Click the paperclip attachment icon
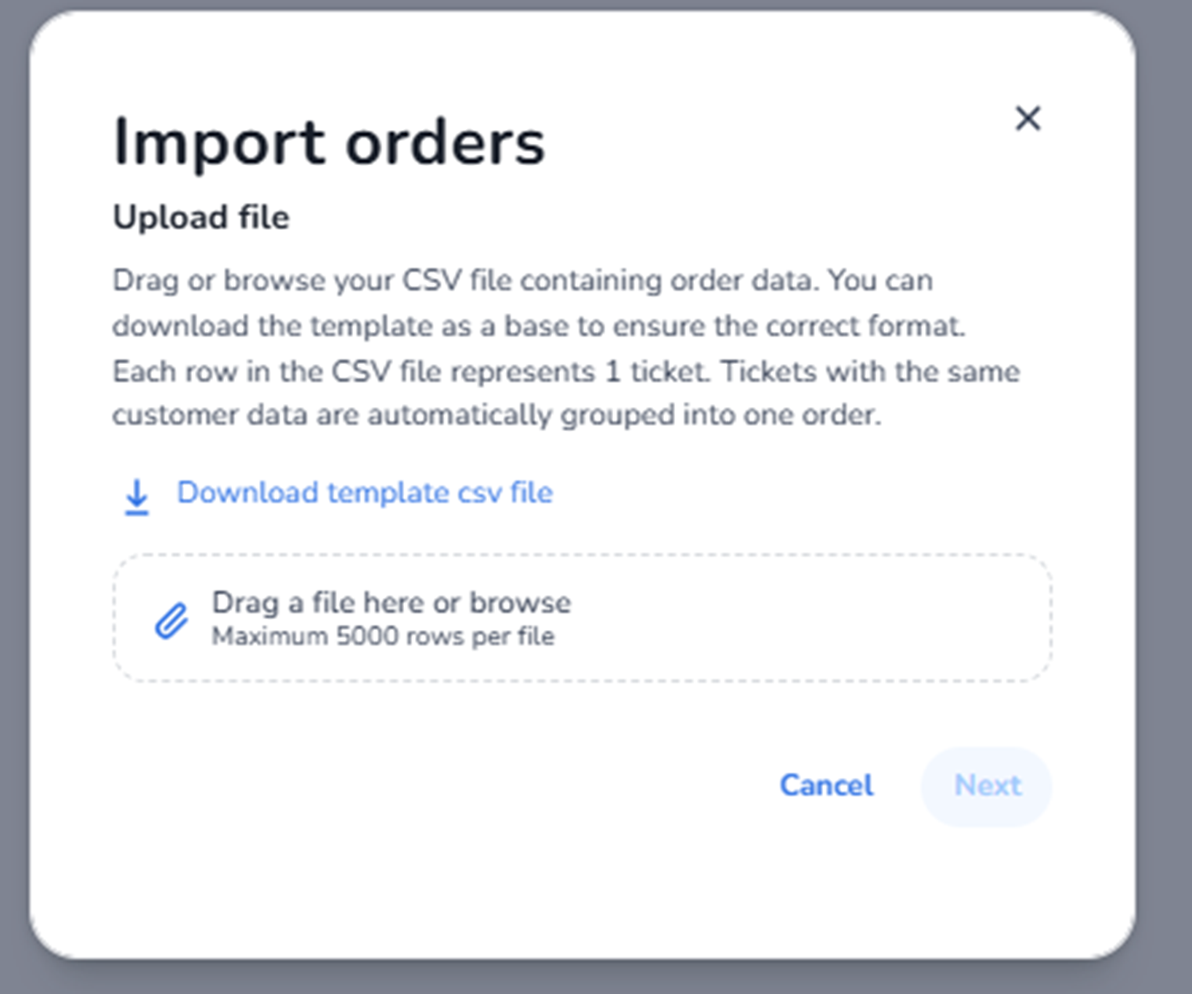 click(172, 621)
